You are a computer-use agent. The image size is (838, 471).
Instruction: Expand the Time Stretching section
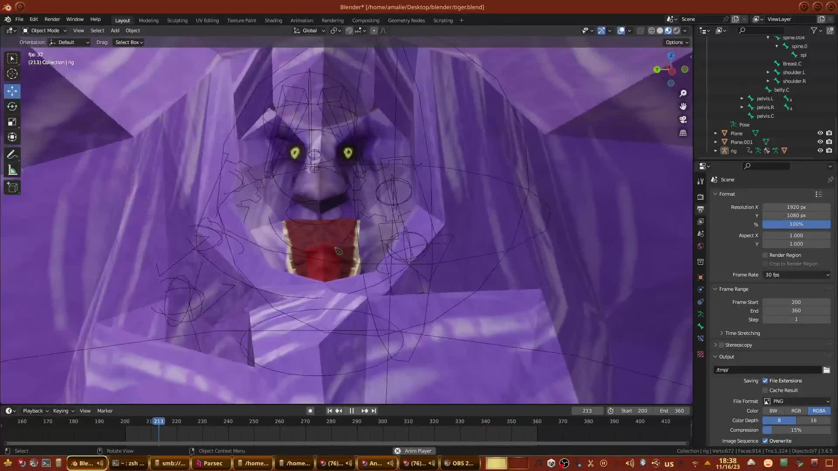coord(742,333)
